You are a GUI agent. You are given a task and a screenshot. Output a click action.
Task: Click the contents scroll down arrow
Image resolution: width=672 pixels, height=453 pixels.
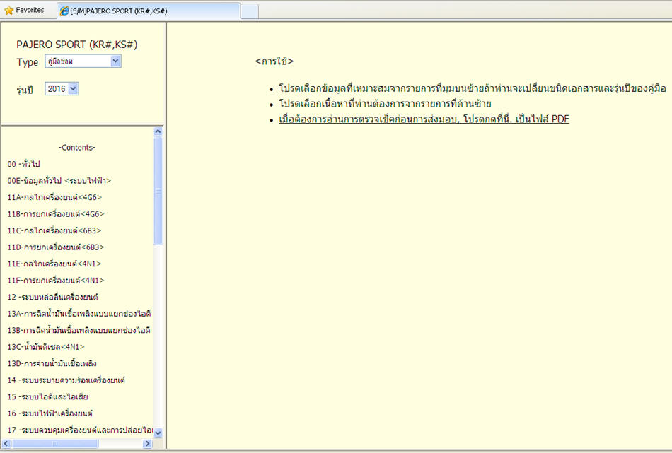pos(158,433)
